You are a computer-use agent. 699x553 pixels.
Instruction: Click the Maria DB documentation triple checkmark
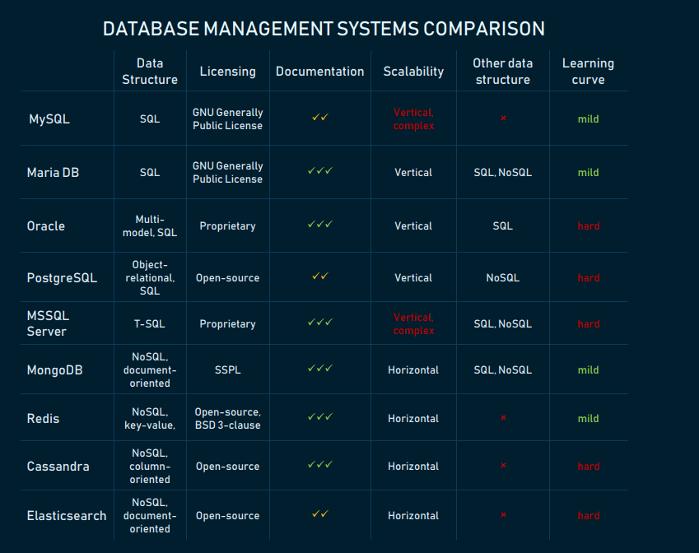[320, 170]
